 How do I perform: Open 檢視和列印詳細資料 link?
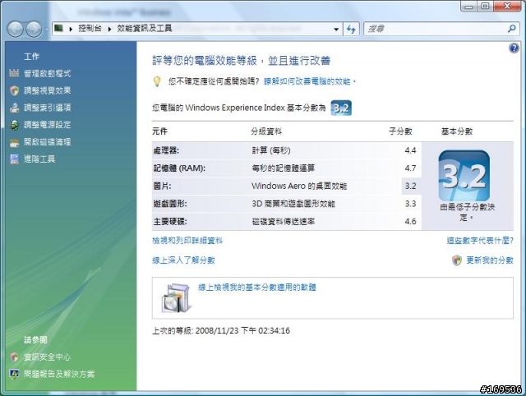187,241
